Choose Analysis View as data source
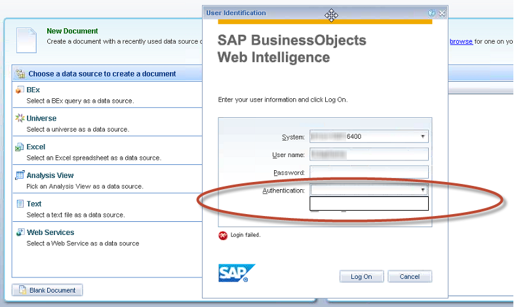Viewport: 514px width, 307px height. pyautogui.click(x=50, y=175)
